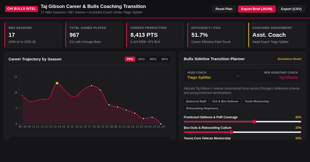
Task: Adjust Frontcourt Defense & PnR Coverage slider
Action: click(x=243, y=122)
